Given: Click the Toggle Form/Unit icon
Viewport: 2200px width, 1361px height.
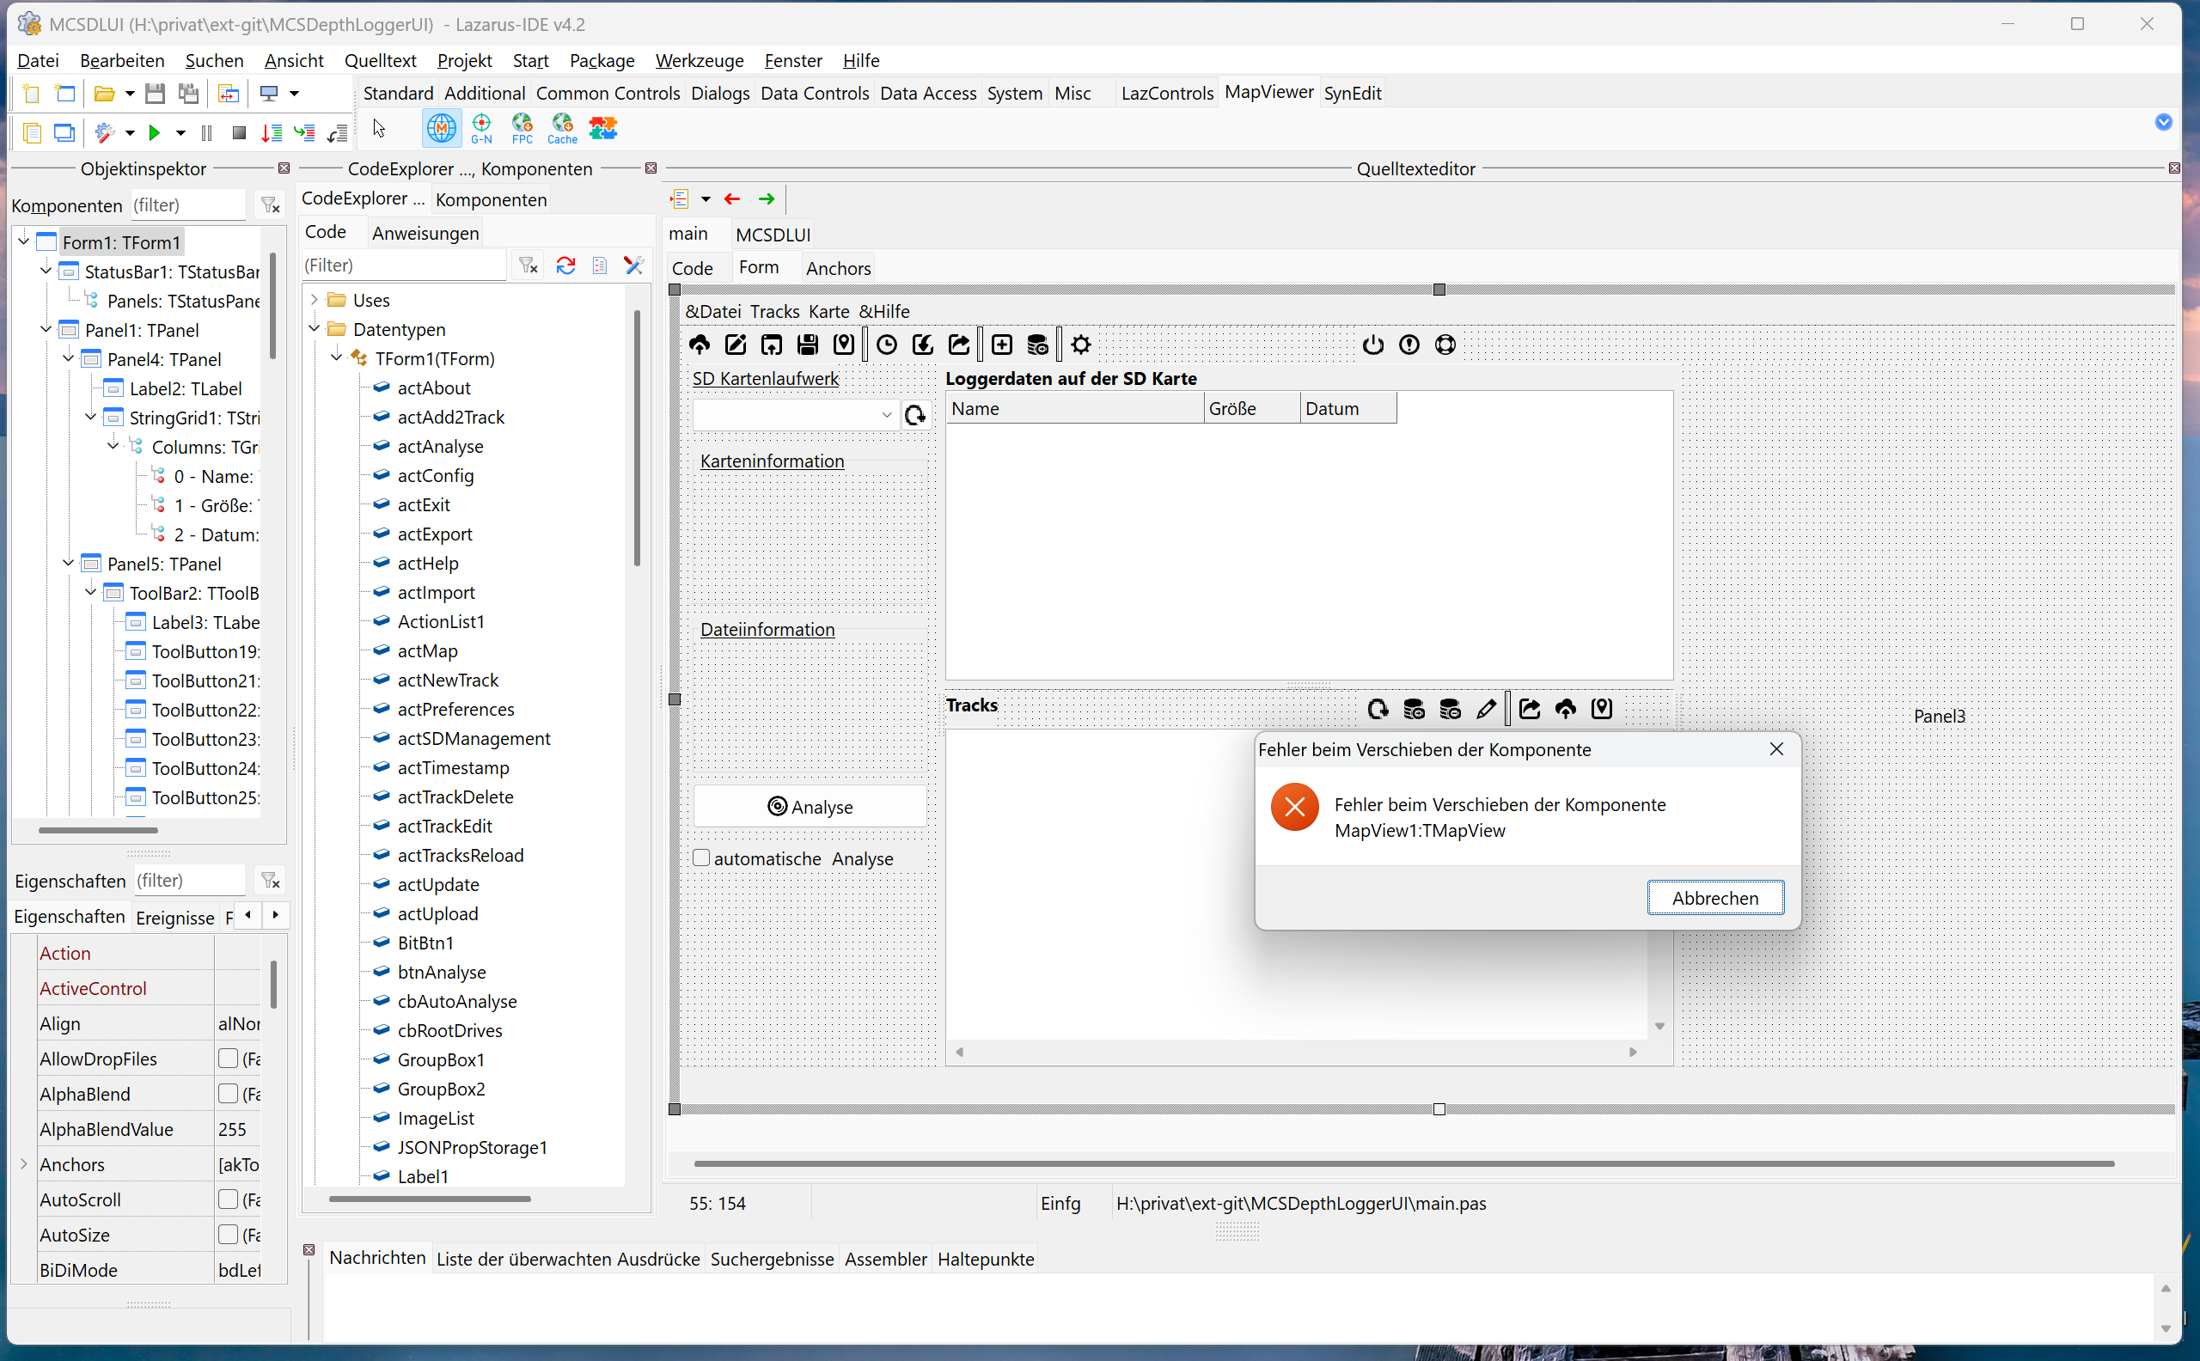Looking at the screenshot, I should [229, 94].
